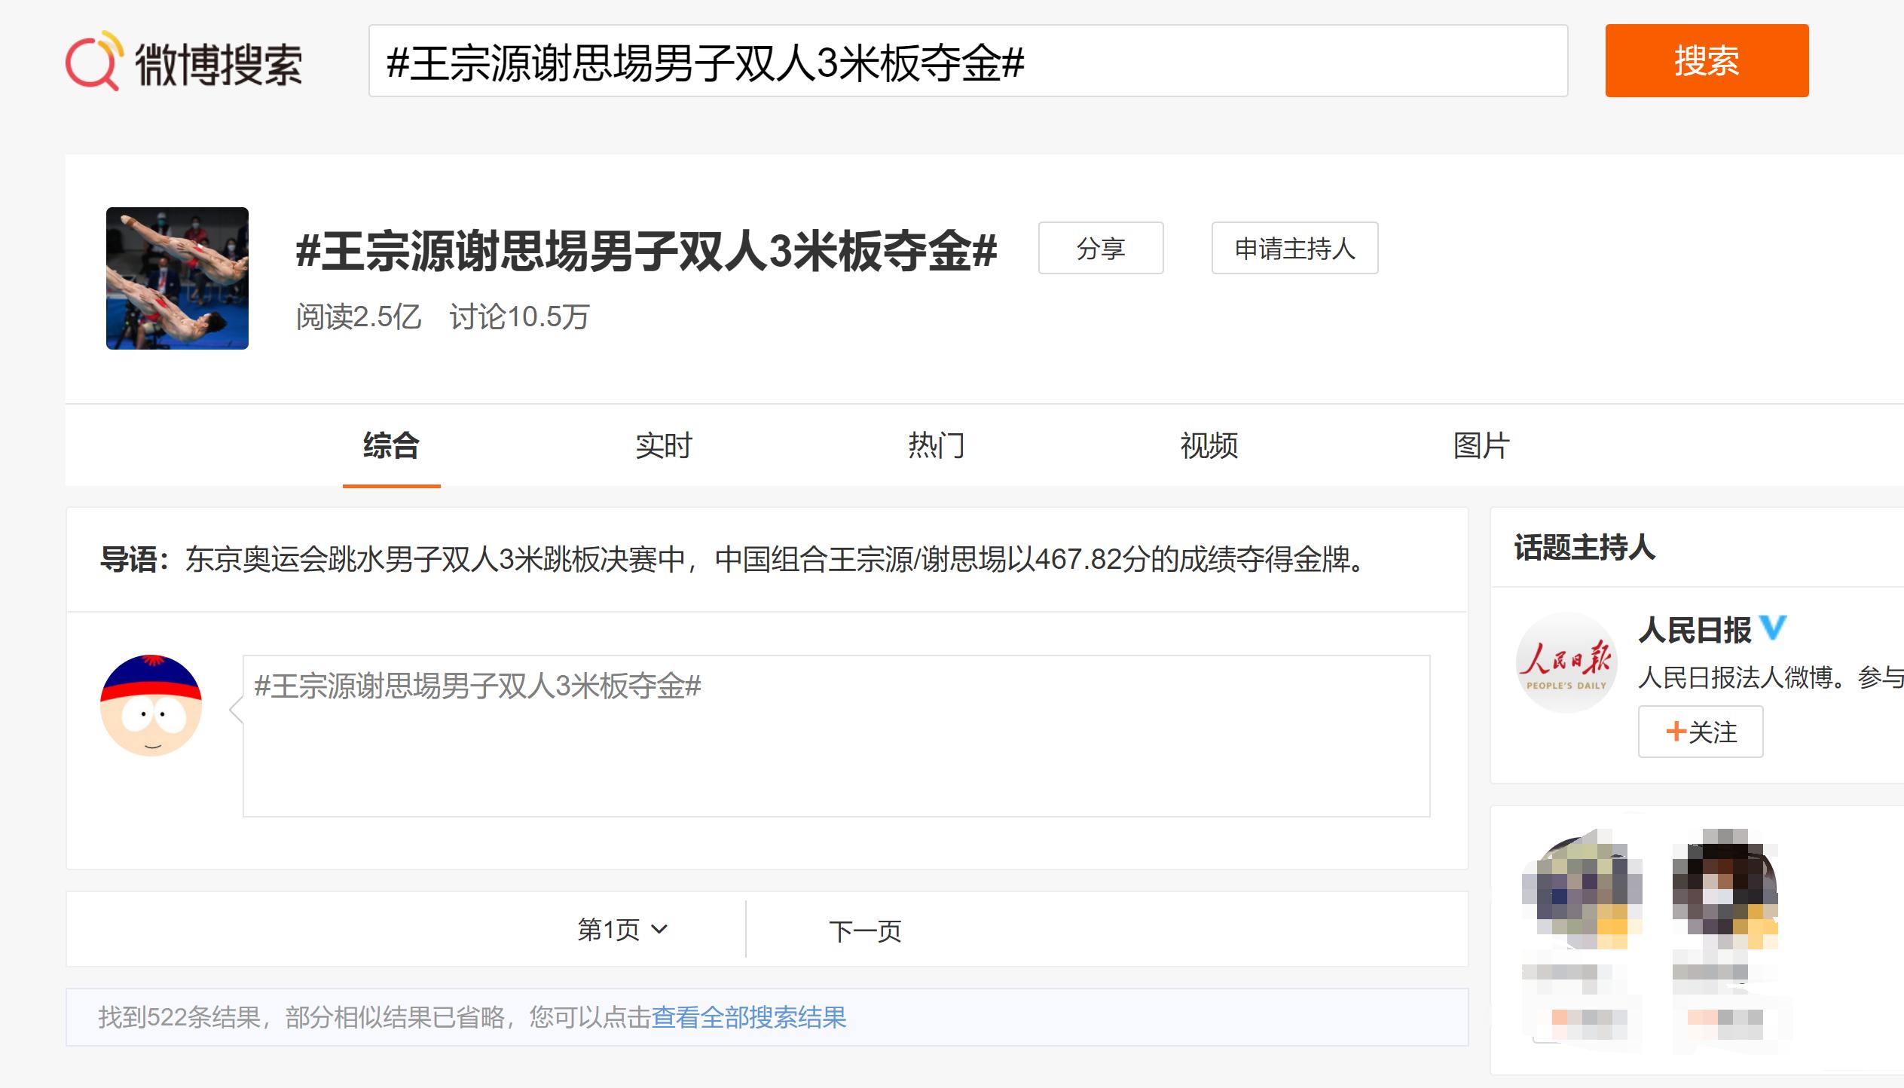Switch to the 热门 tab
The width and height of the screenshot is (1904, 1088).
coord(936,445)
